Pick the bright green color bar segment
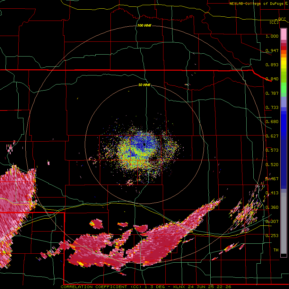 [x=284, y=88]
